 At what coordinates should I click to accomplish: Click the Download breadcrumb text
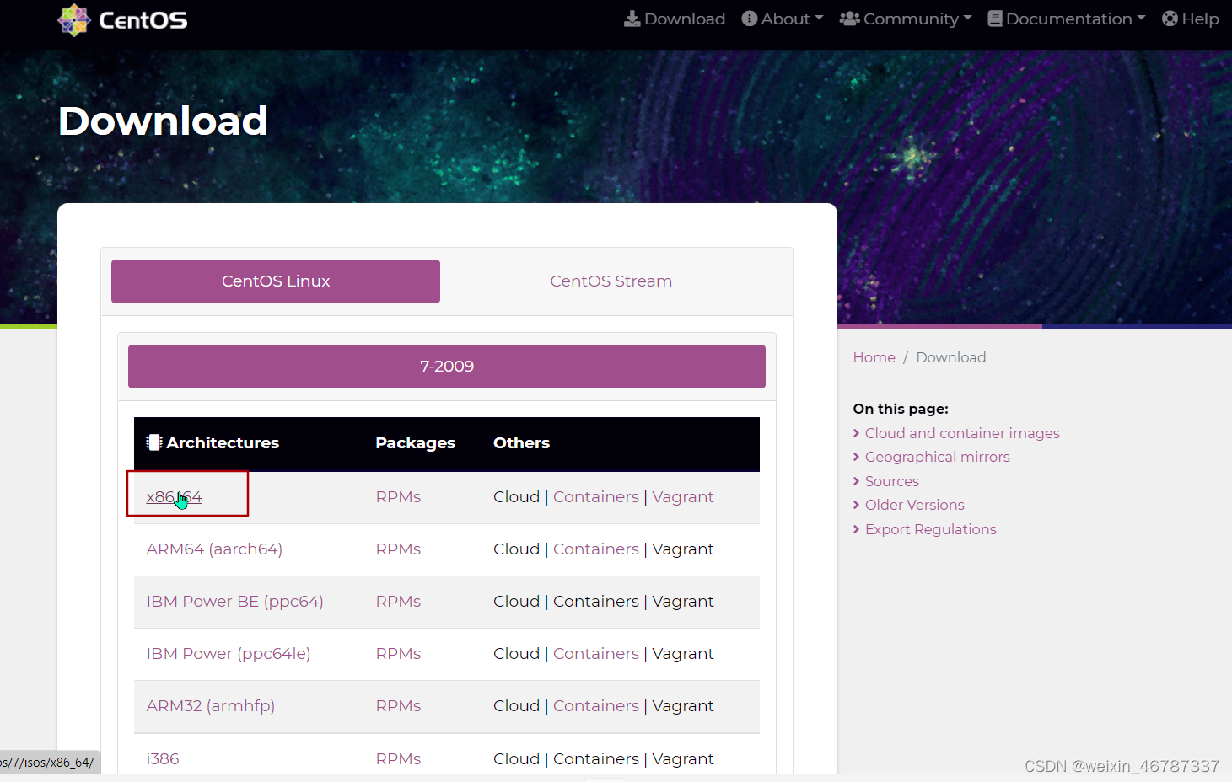point(950,357)
